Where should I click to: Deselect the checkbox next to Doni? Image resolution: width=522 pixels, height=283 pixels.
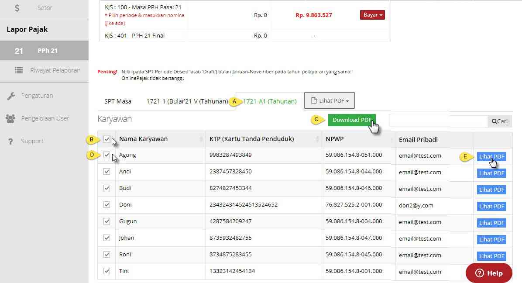tap(106, 204)
